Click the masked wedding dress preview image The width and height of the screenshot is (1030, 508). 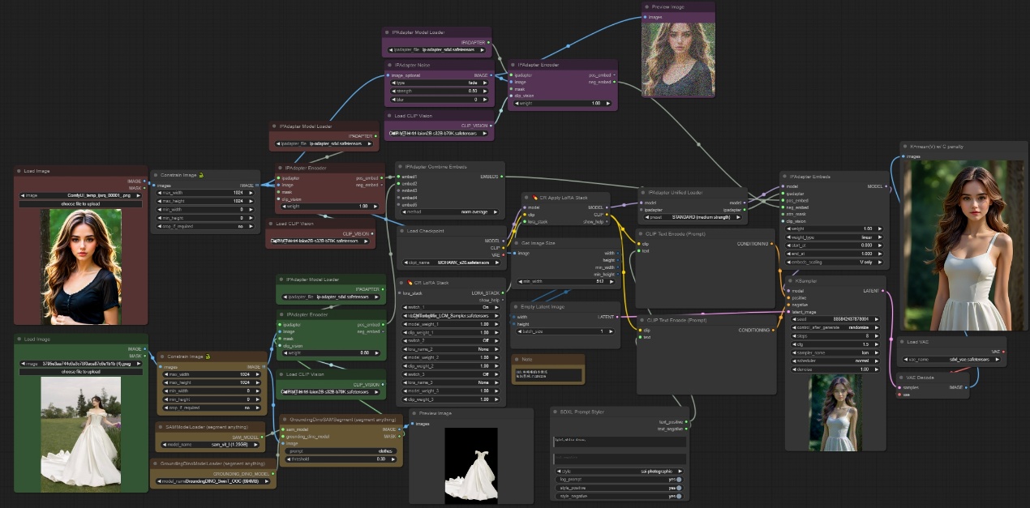tap(471, 465)
